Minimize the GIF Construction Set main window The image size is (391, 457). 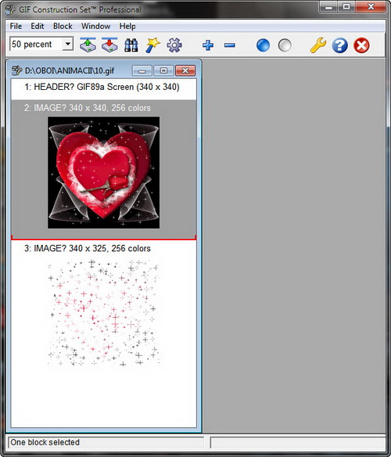click(x=328, y=7)
